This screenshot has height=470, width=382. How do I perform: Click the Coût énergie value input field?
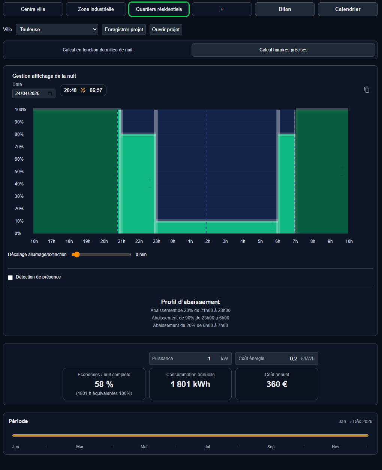pos(277,359)
